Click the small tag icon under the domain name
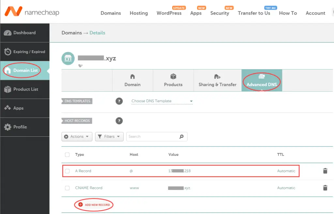The height and width of the screenshot is (214, 334). (80, 66)
